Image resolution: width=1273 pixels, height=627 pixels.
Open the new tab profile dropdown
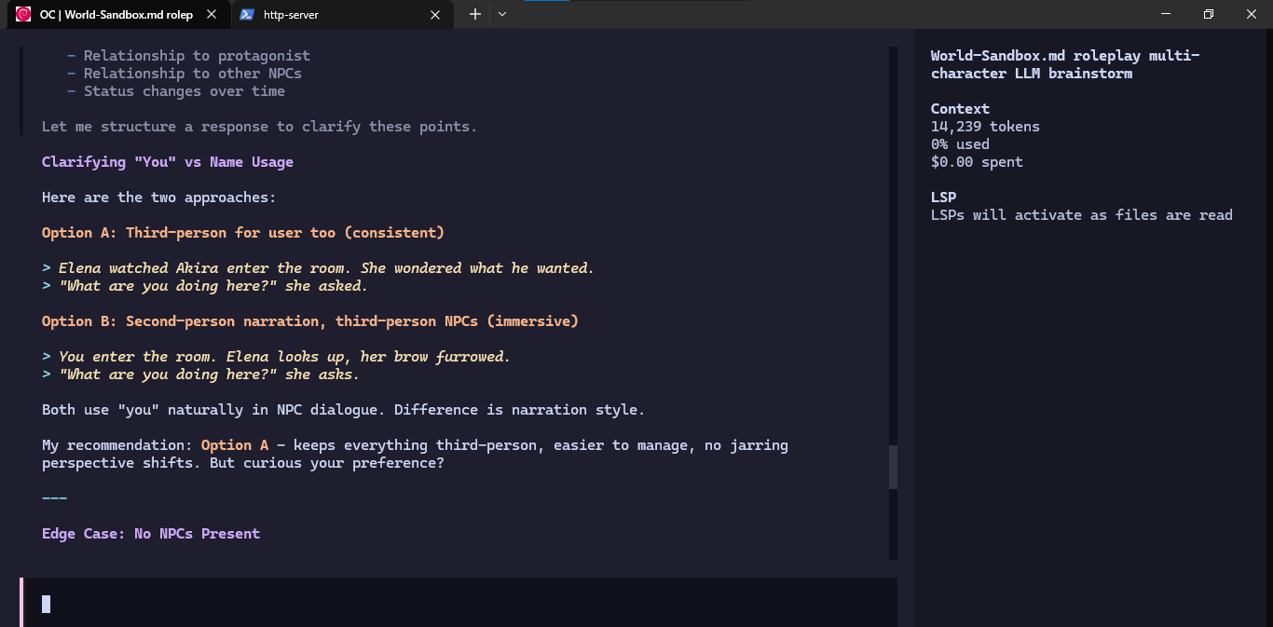click(x=502, y=14)
